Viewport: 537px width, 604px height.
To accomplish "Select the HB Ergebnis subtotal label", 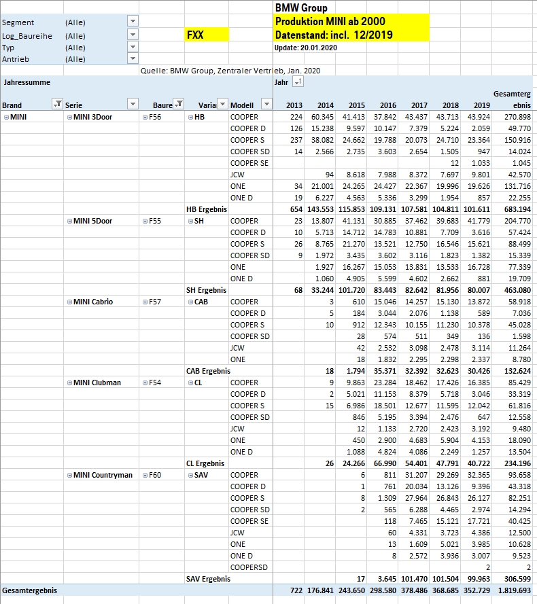I will (x=206, y=209).
